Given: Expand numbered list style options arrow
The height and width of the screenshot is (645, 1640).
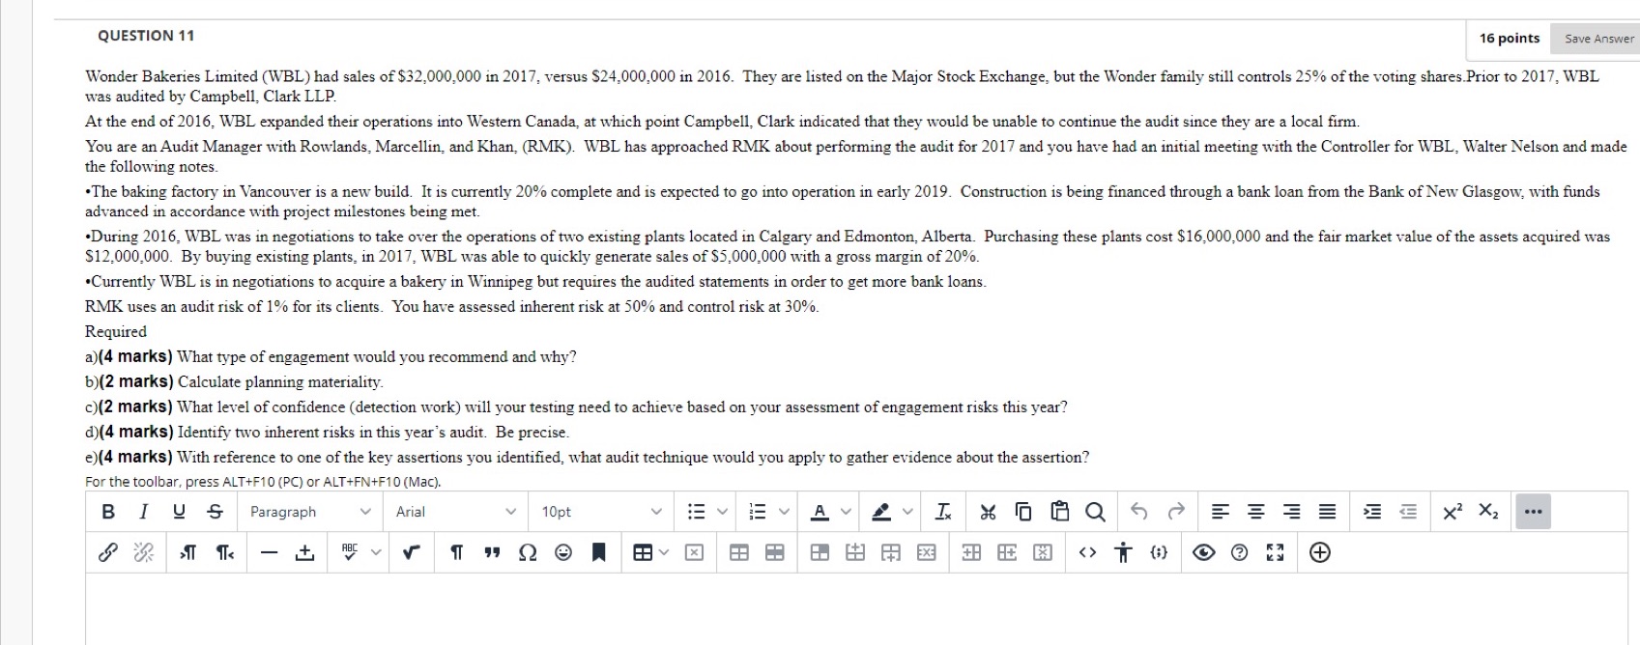Looking at the screenshot, I should (x=784, y=512).
